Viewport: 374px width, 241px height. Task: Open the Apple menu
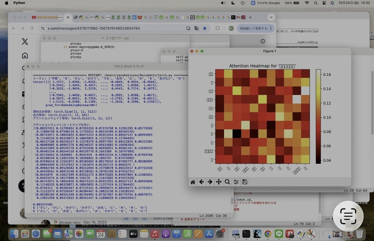(6, 3)
